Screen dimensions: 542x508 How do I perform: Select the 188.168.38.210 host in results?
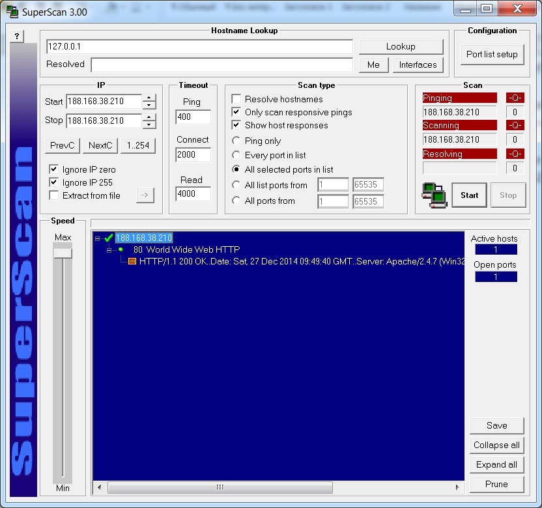click(144, 238)
